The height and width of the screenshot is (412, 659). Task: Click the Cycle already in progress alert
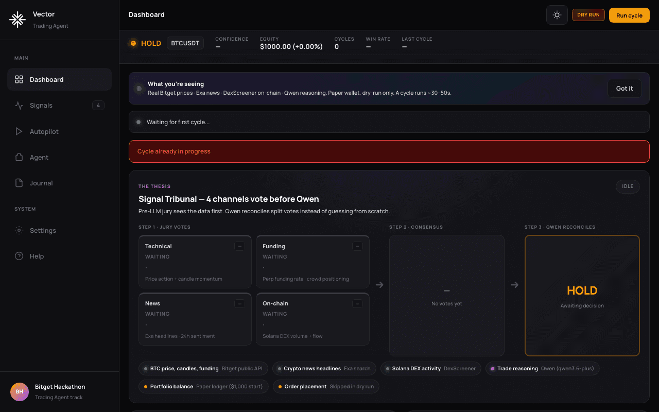point(389,151)
